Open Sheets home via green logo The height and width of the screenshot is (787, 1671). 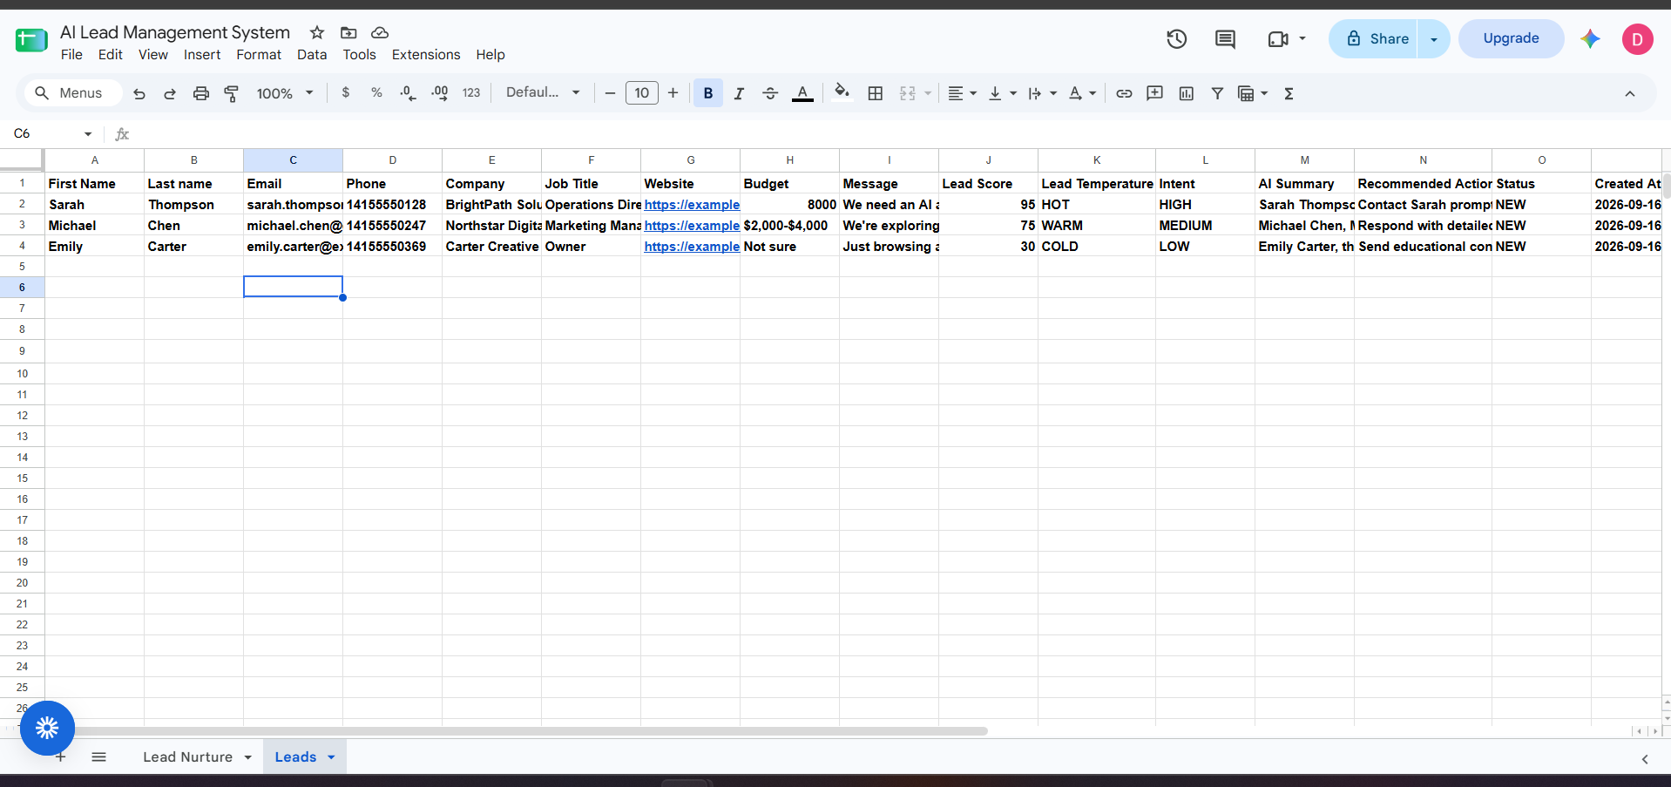[x=31, y=39]
